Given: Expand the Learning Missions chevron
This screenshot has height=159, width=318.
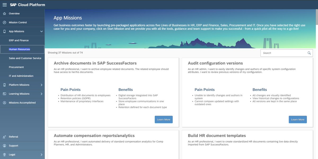Looking at the screenshot, I should click(x=41, y=94).
